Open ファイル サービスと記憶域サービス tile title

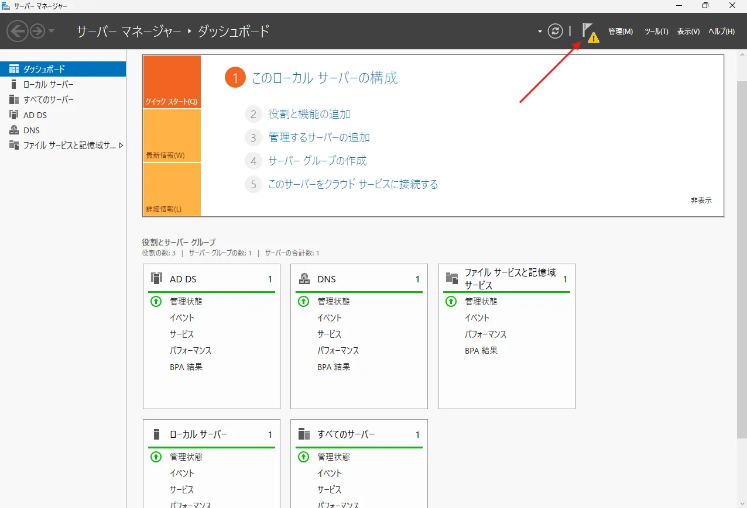click(x=510, y=279)
